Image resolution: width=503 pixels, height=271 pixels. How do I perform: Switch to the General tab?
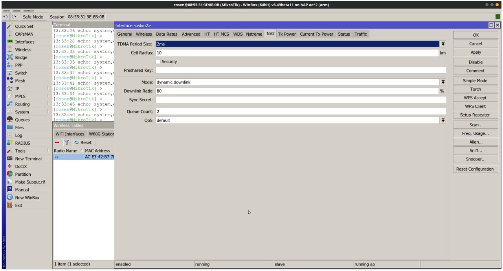[125, 34]
